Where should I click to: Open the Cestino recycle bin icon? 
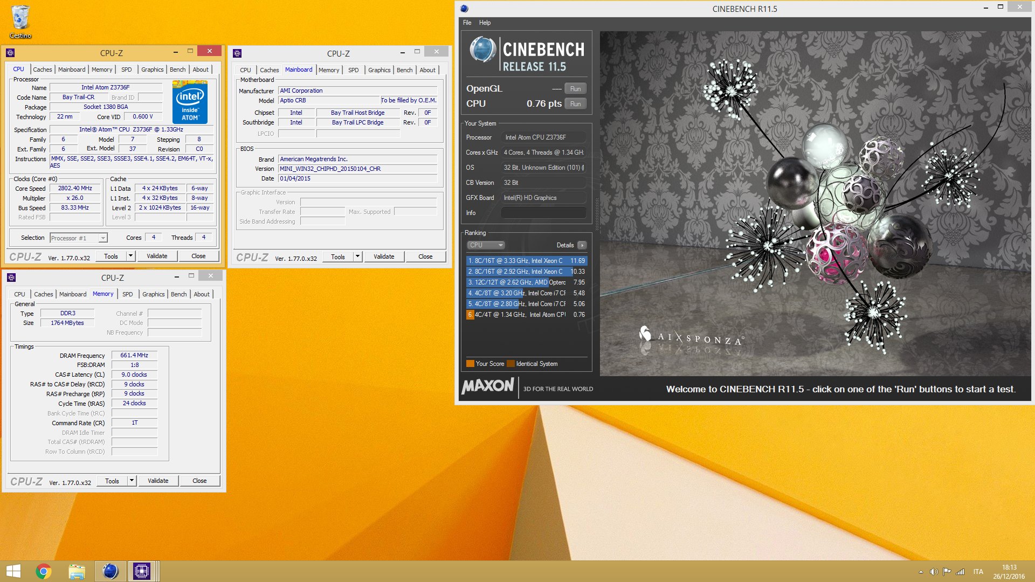click(20, 22)
